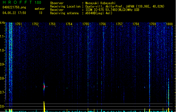Click the 1753 time marker
The image size is (176, 112).
pyautogui.click(x=52, y=24)
